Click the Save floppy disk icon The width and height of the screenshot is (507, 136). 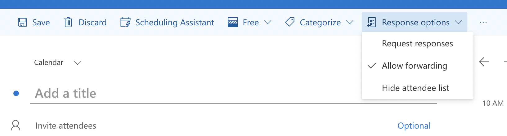point(22,23)
